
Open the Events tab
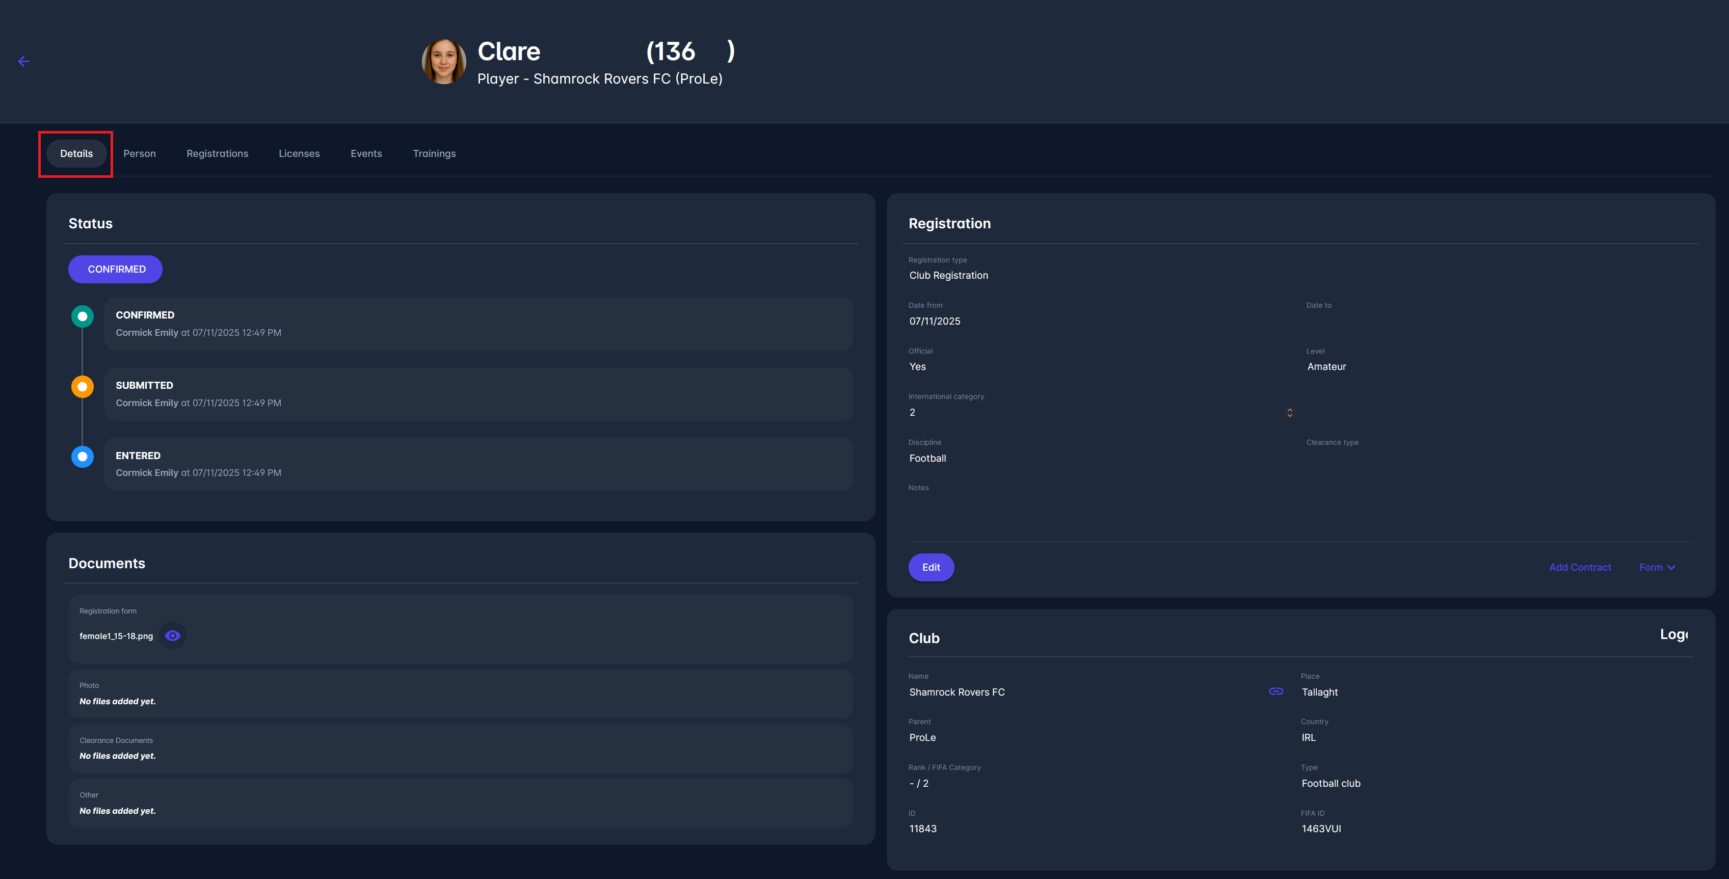366,154
